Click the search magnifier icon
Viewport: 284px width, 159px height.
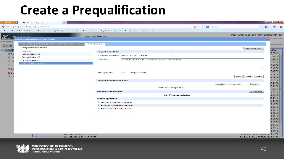(x=260, y=26)
